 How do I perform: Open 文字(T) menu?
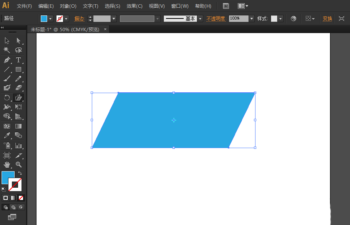pyautogui.click(x=91, y=6)
